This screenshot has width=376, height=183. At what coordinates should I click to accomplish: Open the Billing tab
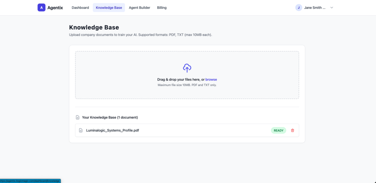point(162,8)
